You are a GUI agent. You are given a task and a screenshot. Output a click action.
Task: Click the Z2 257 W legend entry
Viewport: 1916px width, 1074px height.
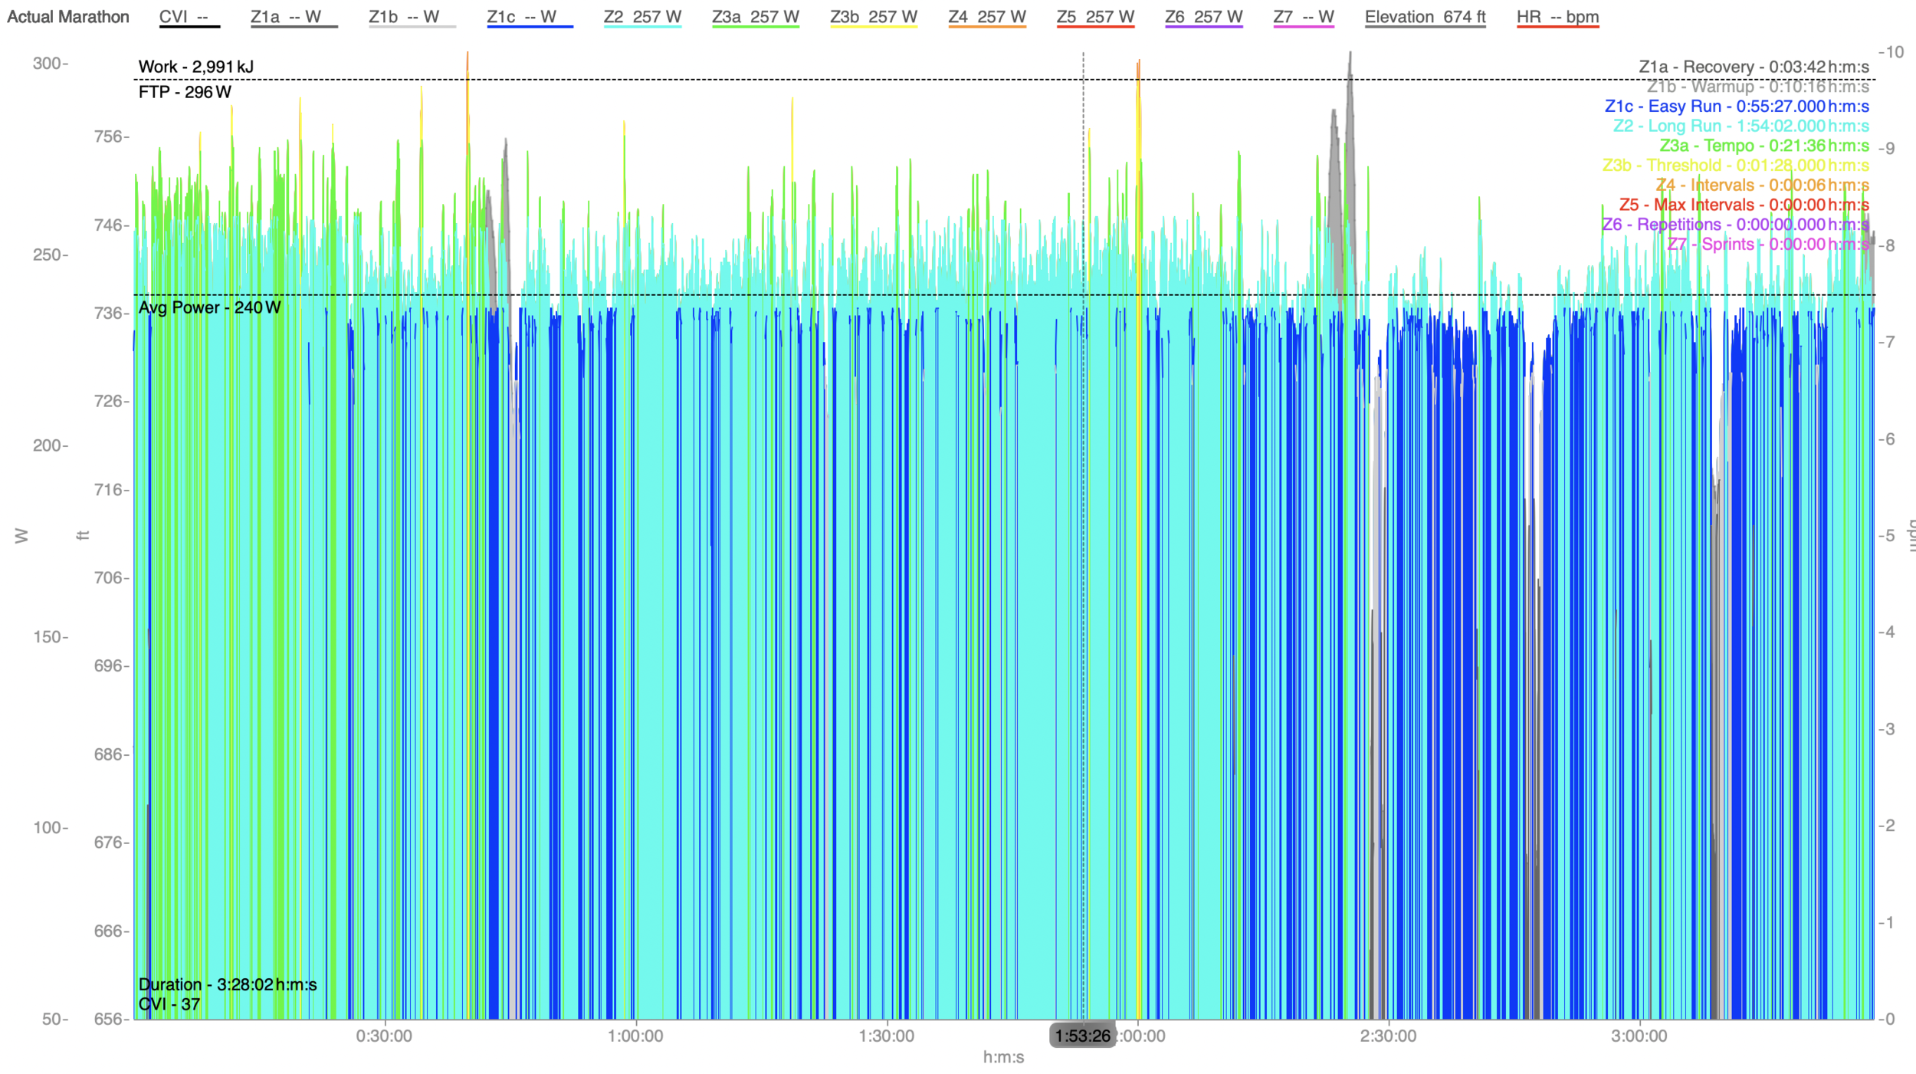[642, 17]
